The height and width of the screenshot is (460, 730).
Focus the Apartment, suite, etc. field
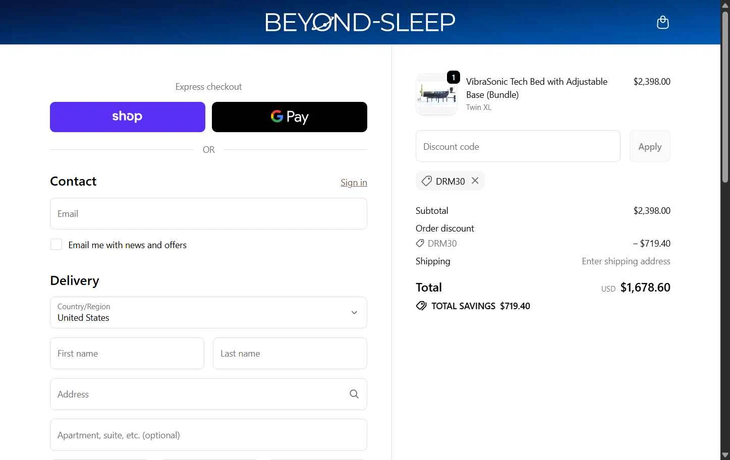(x=208, y=435)
